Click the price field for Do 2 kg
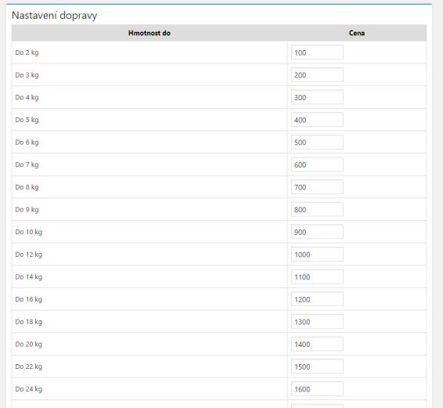 click(317, 52)
